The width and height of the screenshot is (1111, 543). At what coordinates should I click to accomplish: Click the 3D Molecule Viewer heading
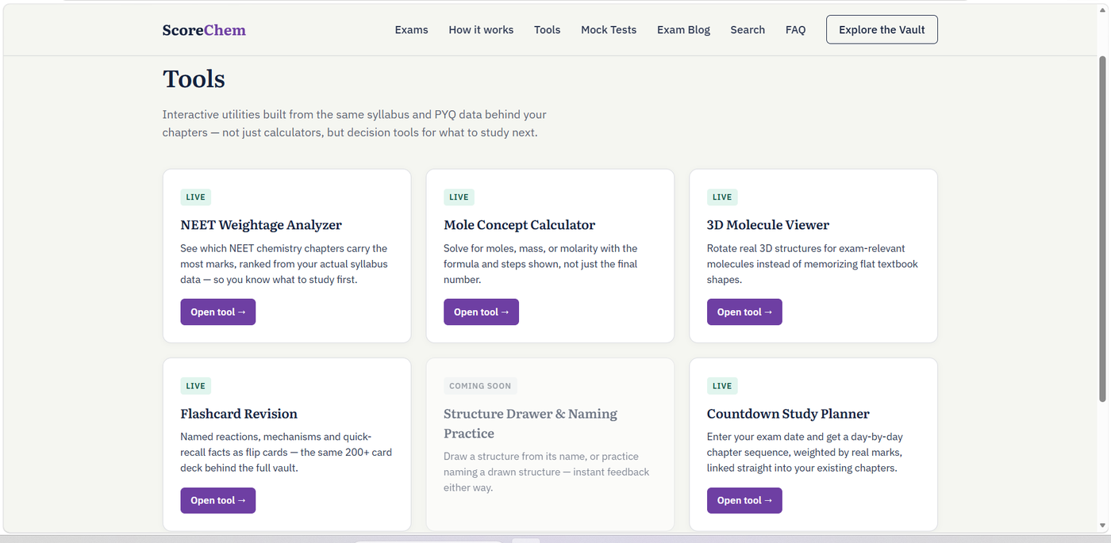768,225
